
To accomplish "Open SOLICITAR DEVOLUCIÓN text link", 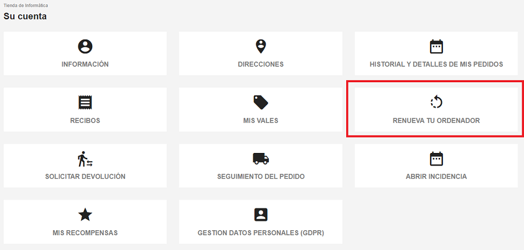I will (x=85, y=177).
